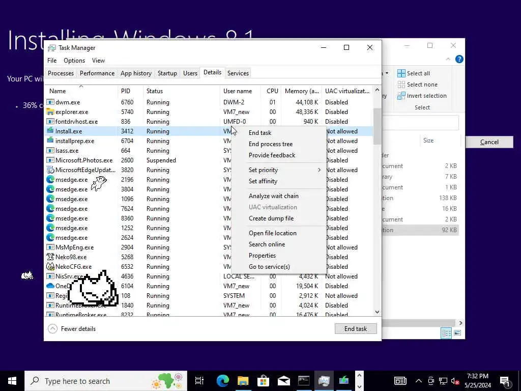The image size is (521, 391).
Task: Switch to the Users tab
Action: pyautogui.click(x=190, y=73)
